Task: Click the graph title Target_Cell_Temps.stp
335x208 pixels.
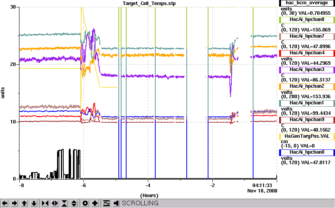Action: click(x=149, y=3)
